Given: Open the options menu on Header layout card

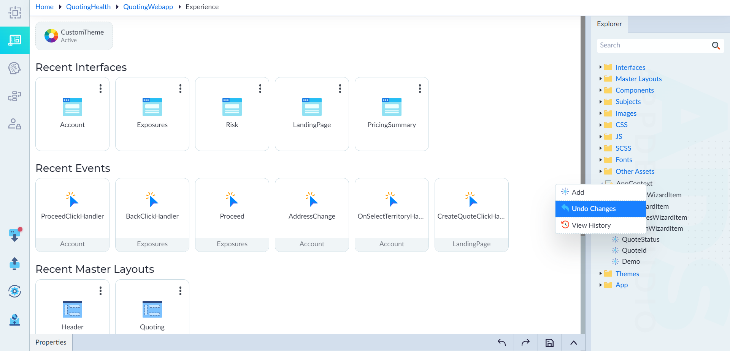Looking at the screenshot, I should 100,291.
